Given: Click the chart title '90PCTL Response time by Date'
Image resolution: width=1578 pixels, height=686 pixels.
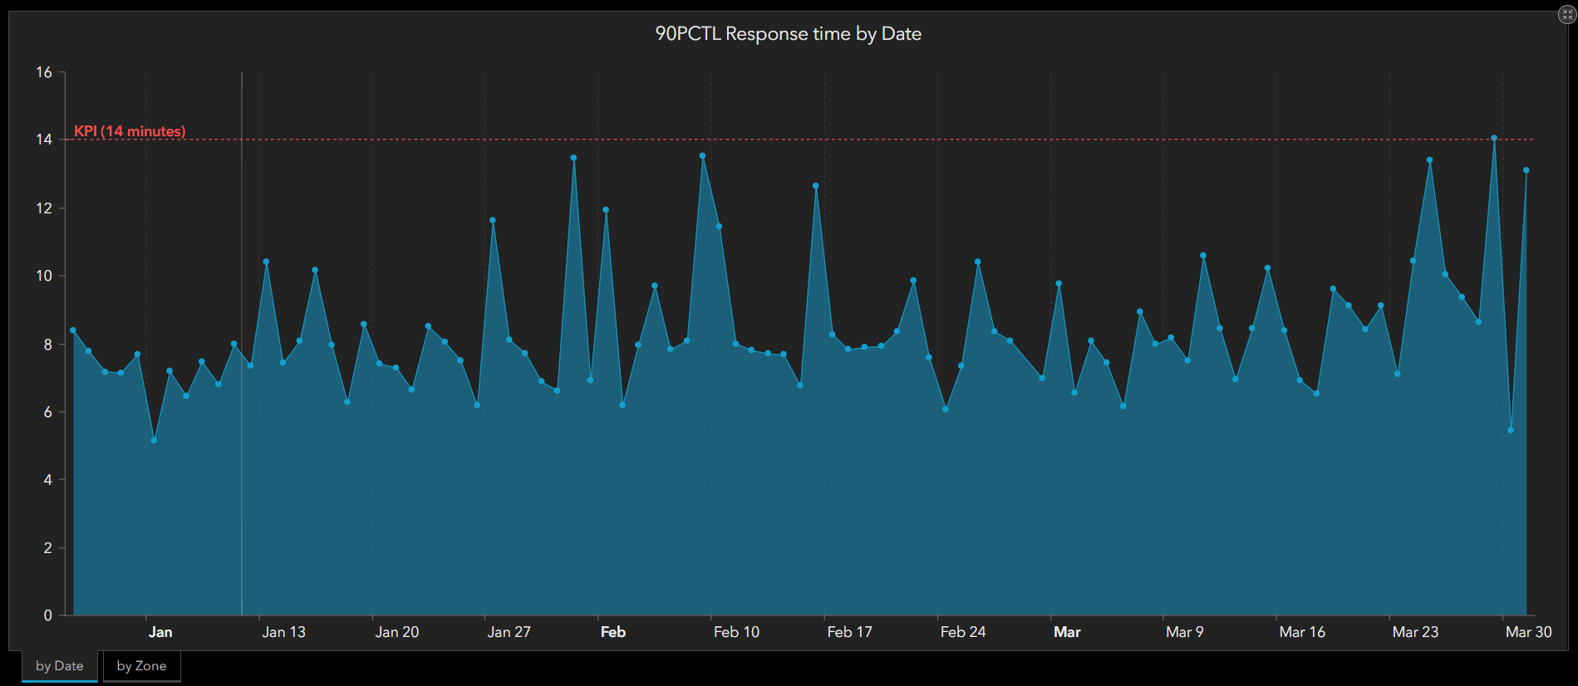Looking at the screenshot, I should [x=788, y=34].
